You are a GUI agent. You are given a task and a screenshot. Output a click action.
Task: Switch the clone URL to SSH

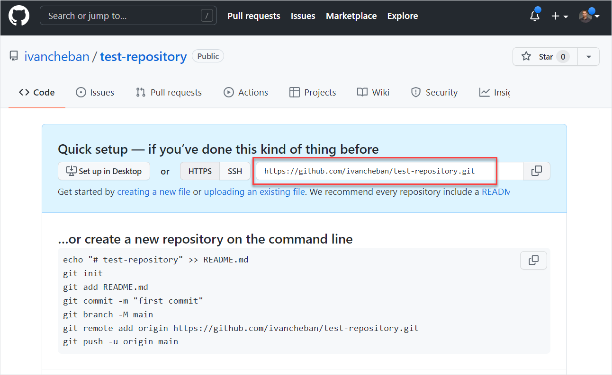click(x=235, y=171)
